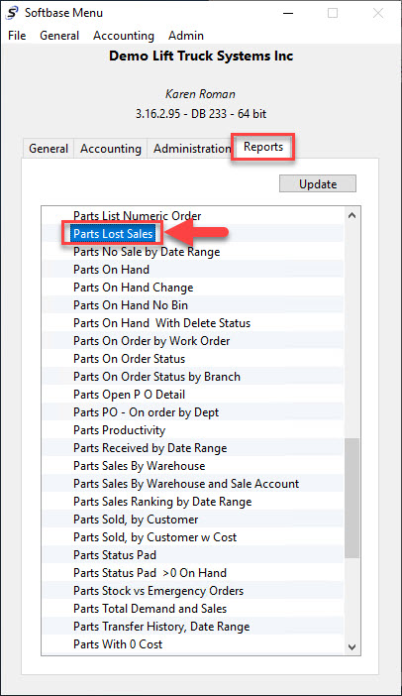
Task: Click the reports list scrollbar thumb
Action: (x=352, y=498)
